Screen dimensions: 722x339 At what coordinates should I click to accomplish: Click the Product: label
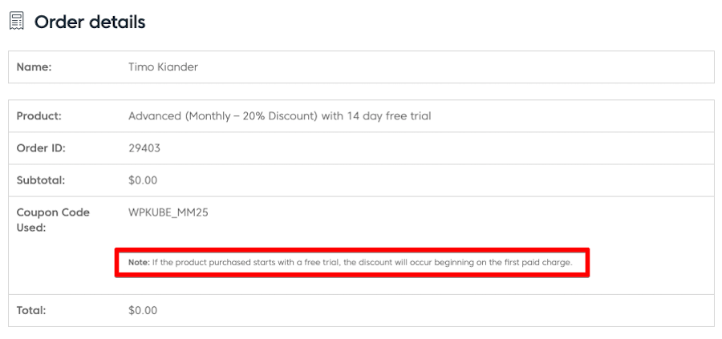pos(39,116)
